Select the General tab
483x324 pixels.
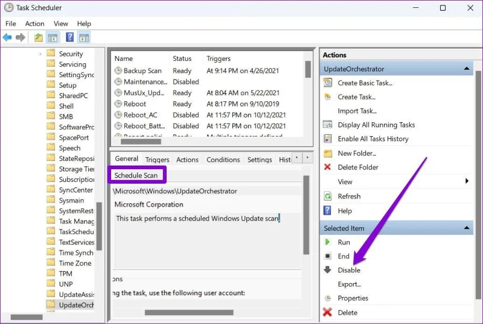126,158
